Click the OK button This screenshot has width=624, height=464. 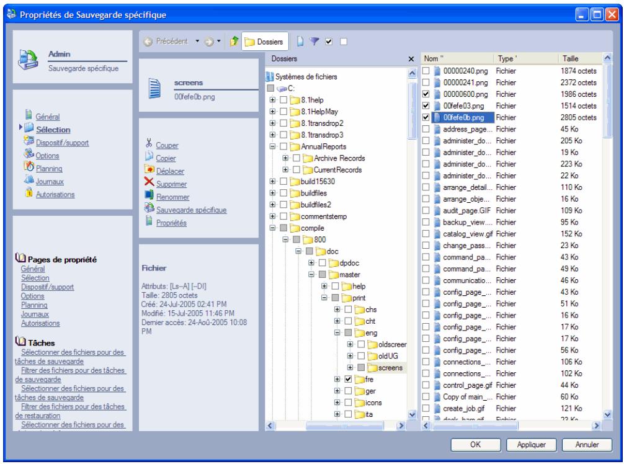tap(476, 445)
